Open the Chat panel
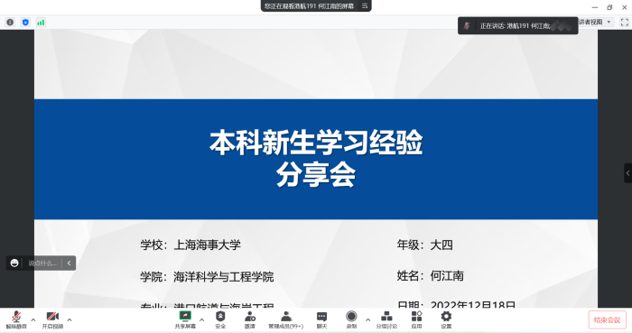The height and width of the screenshot is (333, 632). pos(321,319)
